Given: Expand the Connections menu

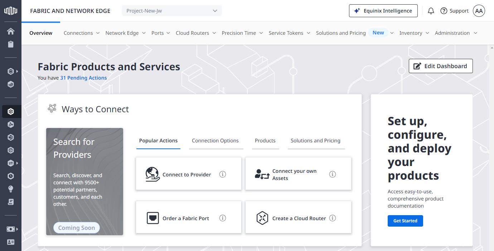Looking at the screenshot, I should 82,33.
